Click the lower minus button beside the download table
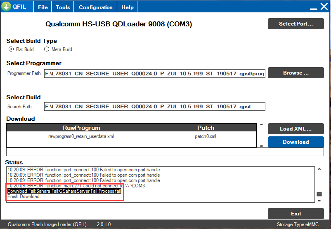331x229 pixels. point(261,146)
